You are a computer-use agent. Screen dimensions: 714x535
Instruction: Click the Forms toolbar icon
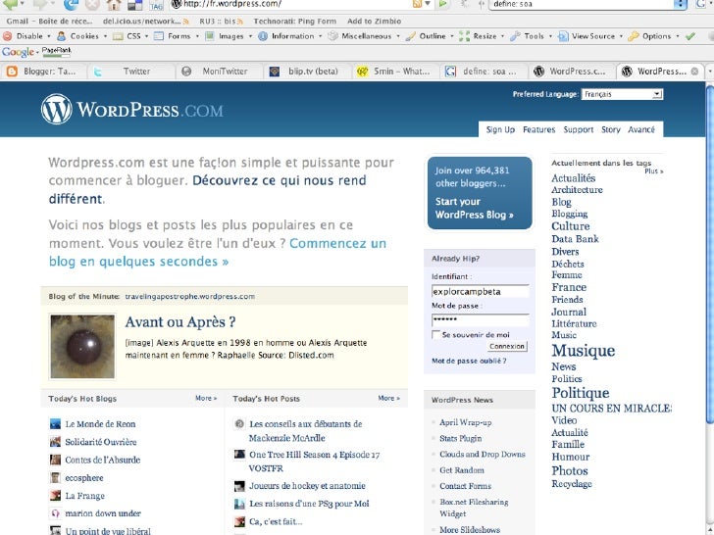coord(159,36)
